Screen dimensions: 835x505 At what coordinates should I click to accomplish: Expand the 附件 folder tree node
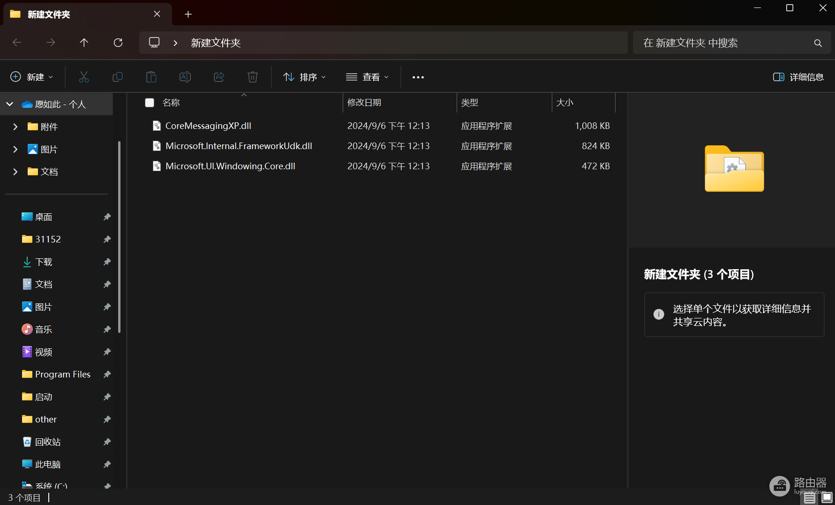(15, 127)
